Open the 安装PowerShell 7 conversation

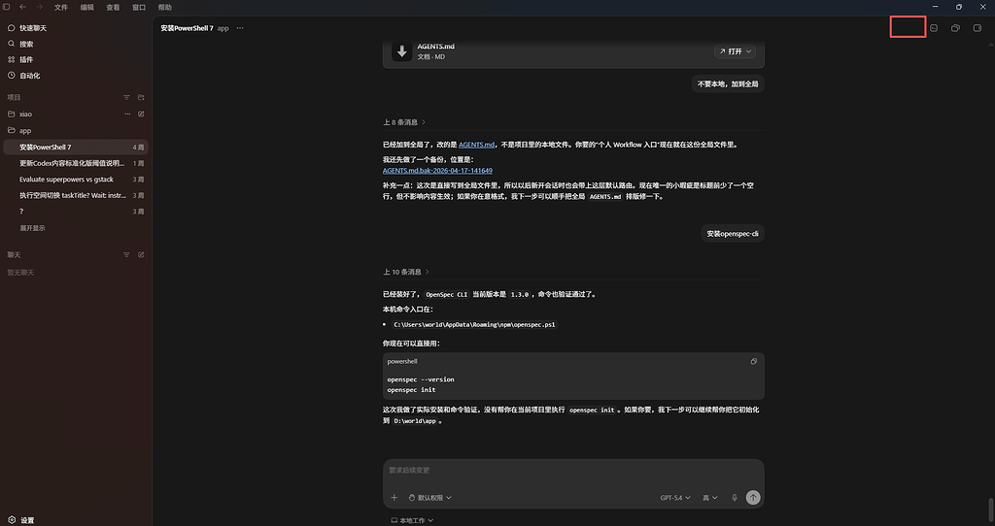[76, 147]
